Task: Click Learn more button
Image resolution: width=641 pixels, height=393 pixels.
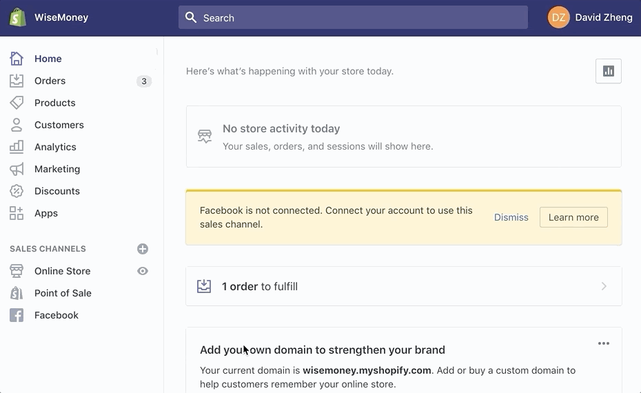Action: (573, 217)
